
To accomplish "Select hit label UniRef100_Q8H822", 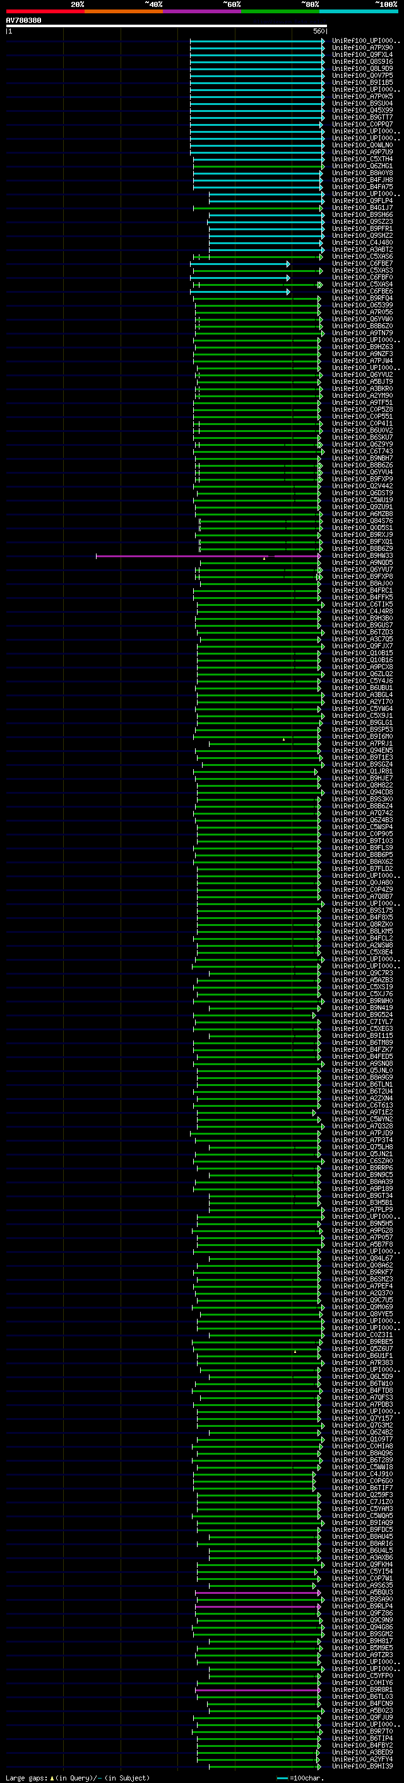I will point(362,785).
